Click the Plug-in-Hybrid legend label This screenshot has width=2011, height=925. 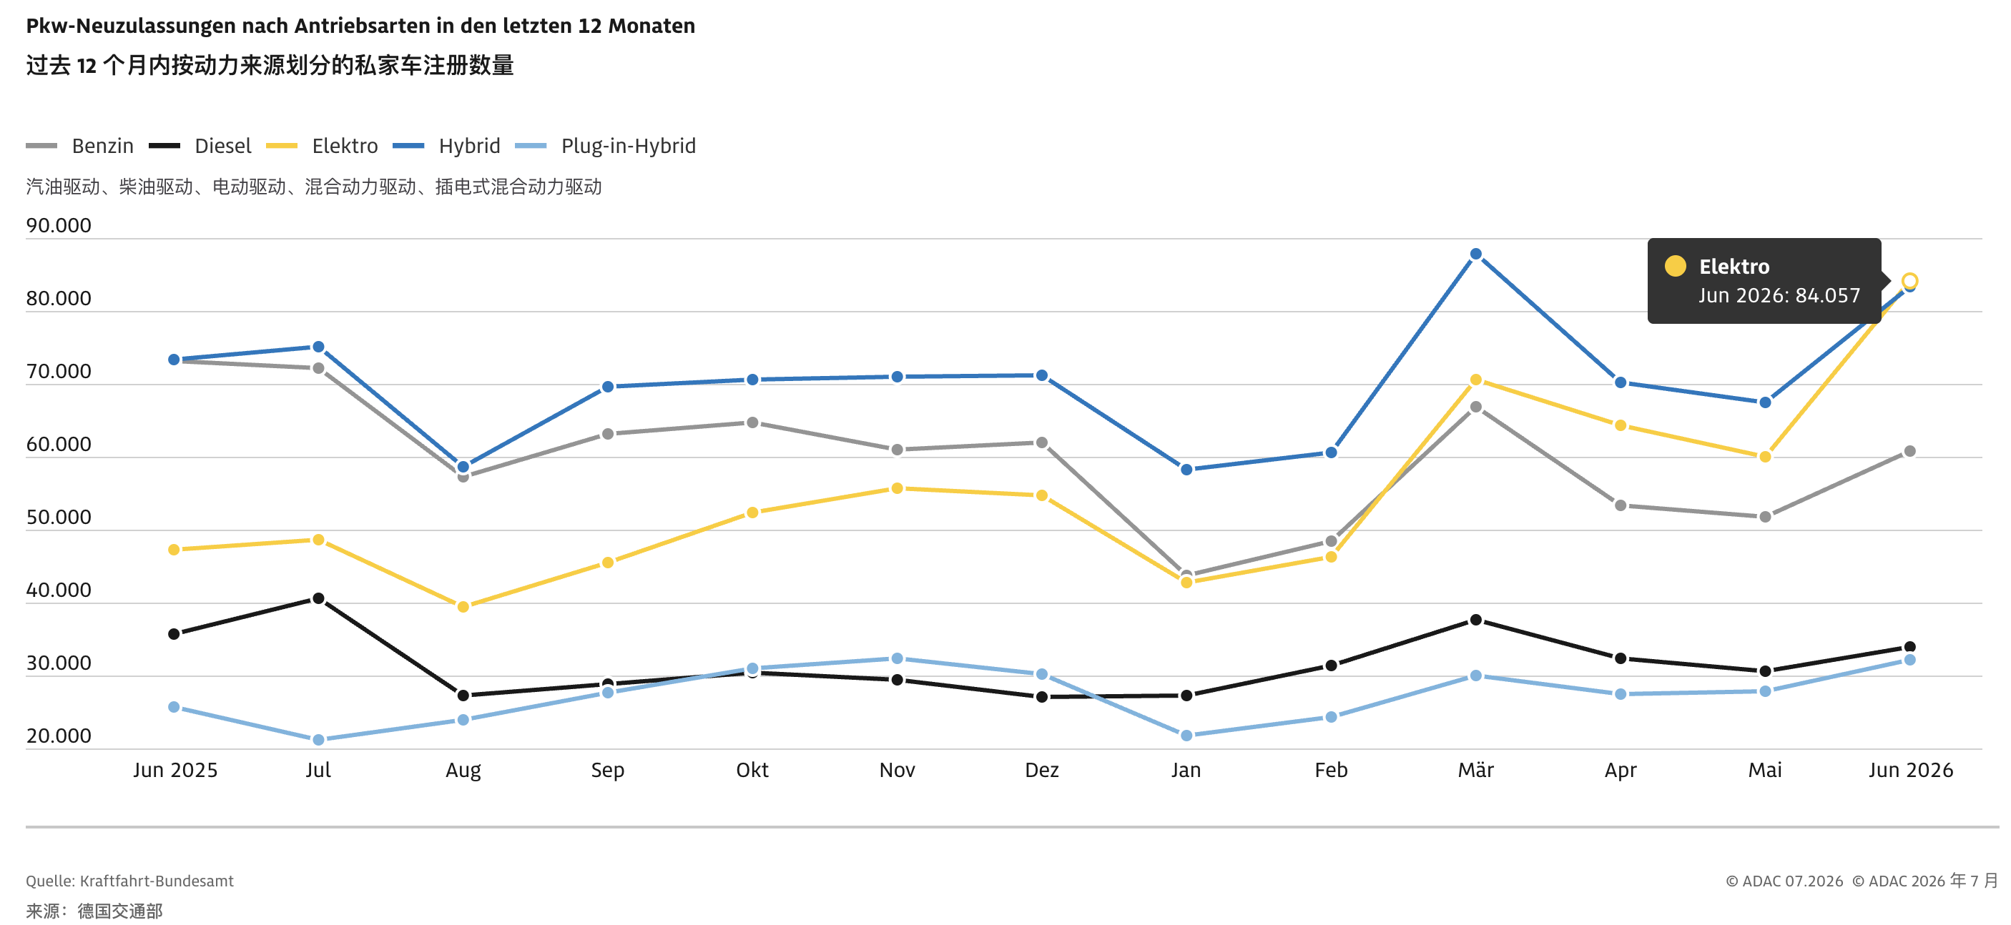coord(629,146)
